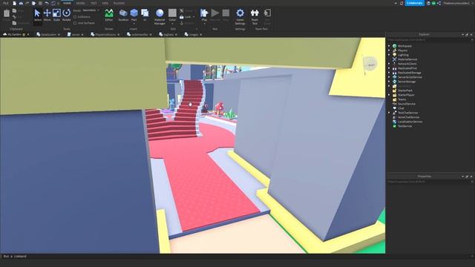
Task: Click the Color tool icon
Action: point(172,13)
